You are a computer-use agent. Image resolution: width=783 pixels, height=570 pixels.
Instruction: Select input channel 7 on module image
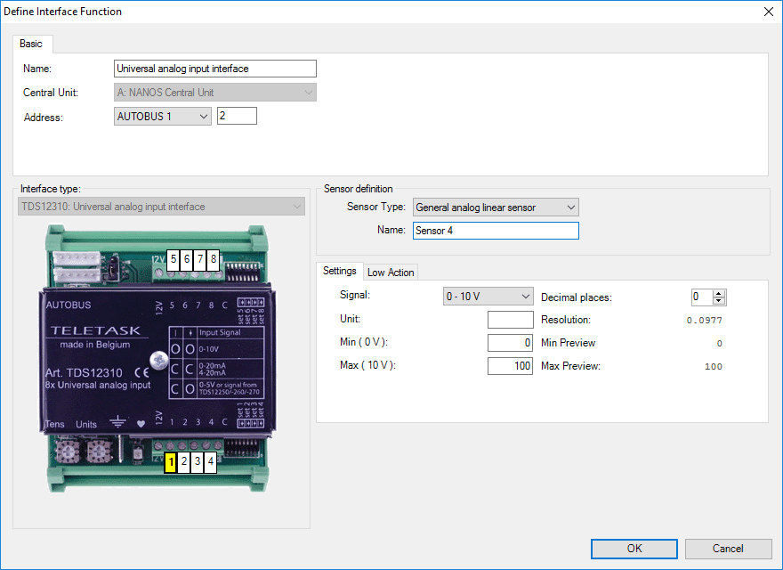tap(200, 259)
